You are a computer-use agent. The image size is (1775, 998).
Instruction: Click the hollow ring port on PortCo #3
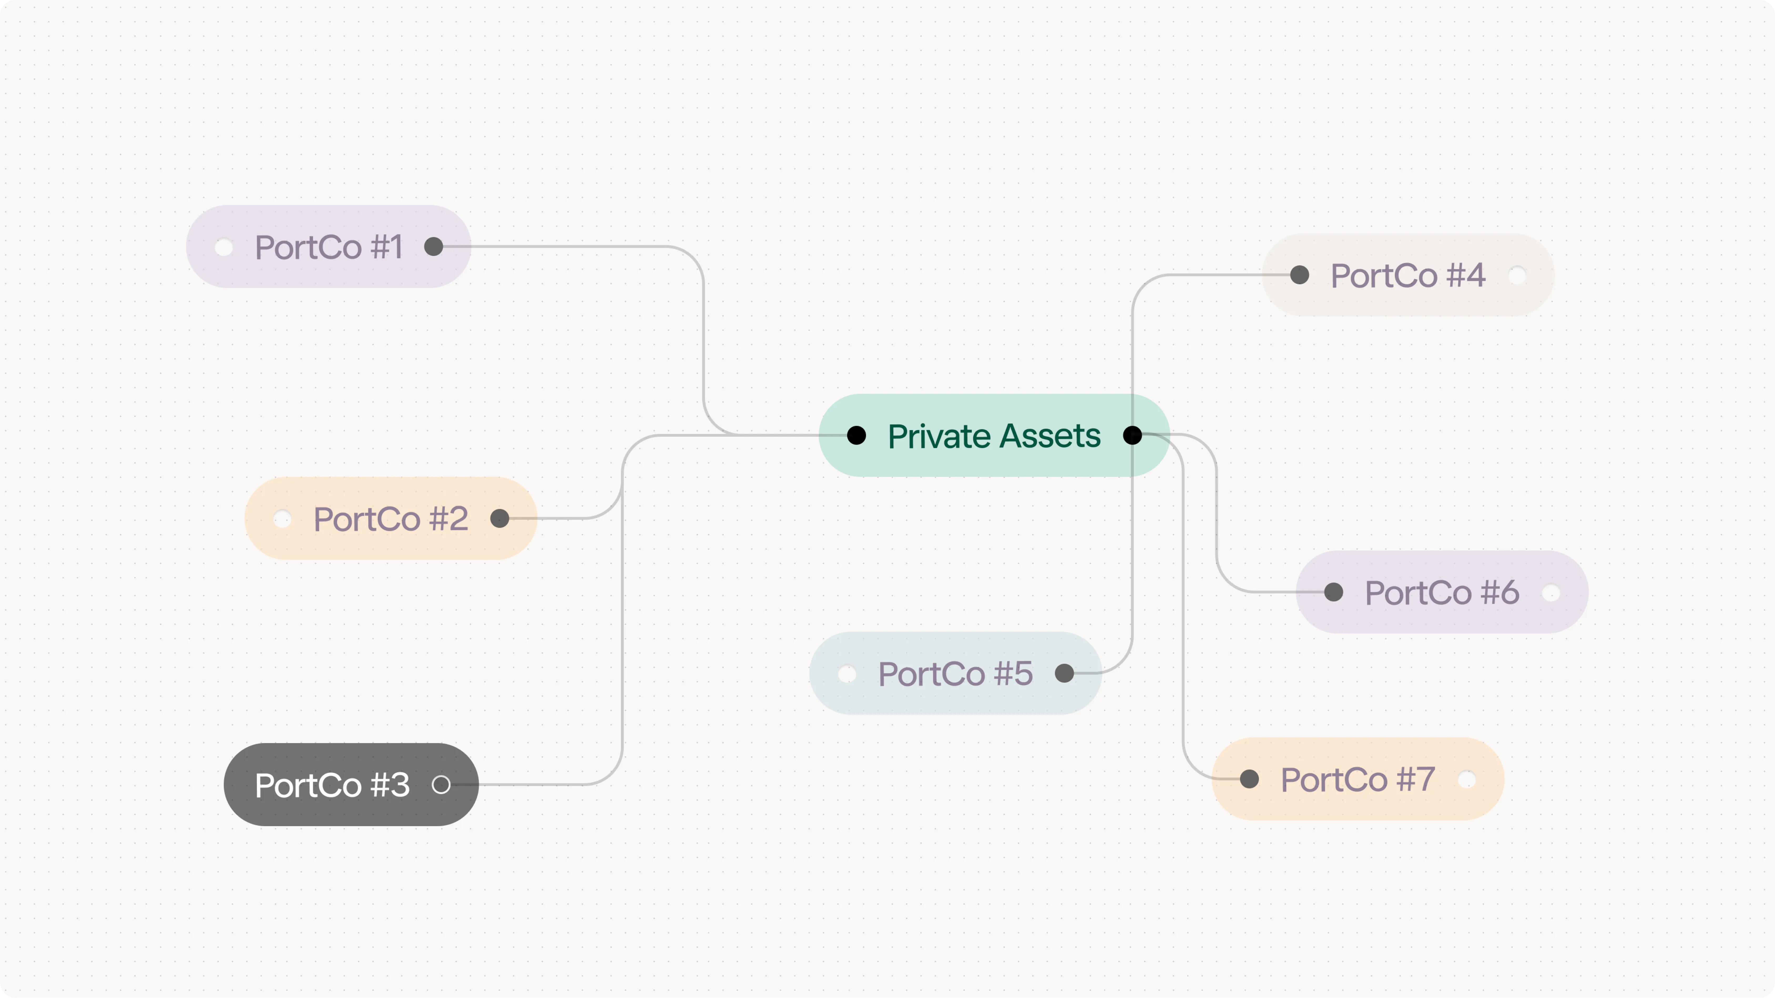[x=441, y=784]
